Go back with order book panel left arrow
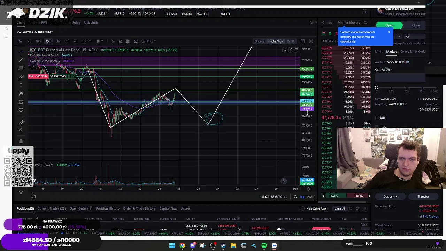446x251 pixels. (x=323, y=22)
